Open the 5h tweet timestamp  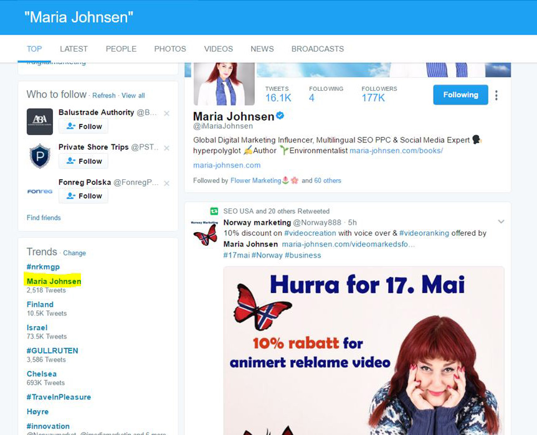click(x=353, y=222)
